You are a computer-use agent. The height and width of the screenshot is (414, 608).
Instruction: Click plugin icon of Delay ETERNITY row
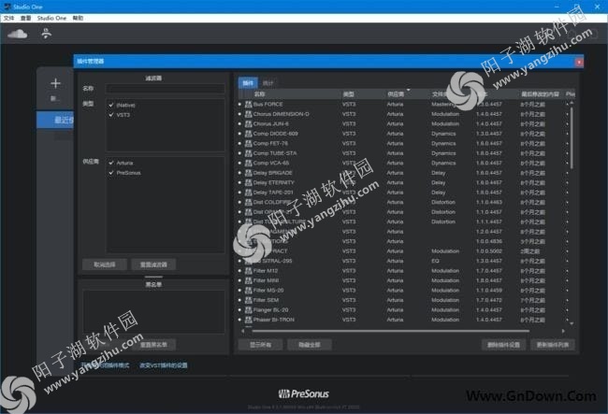[249, 182]
